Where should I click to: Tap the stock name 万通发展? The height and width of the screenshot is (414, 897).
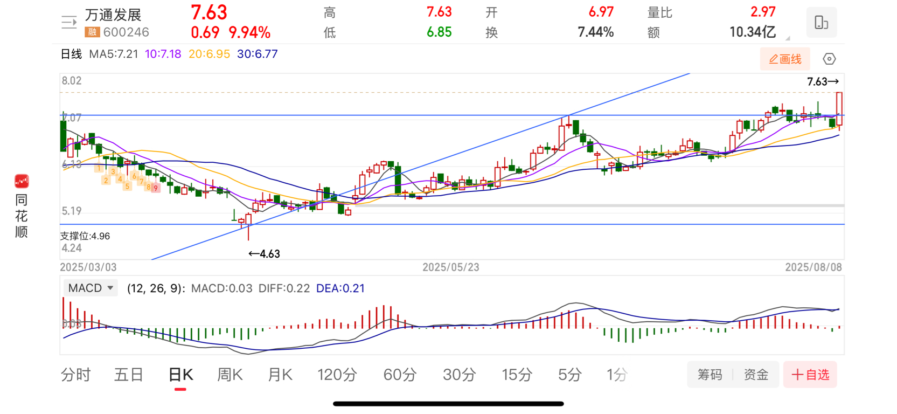click(113, 15)
